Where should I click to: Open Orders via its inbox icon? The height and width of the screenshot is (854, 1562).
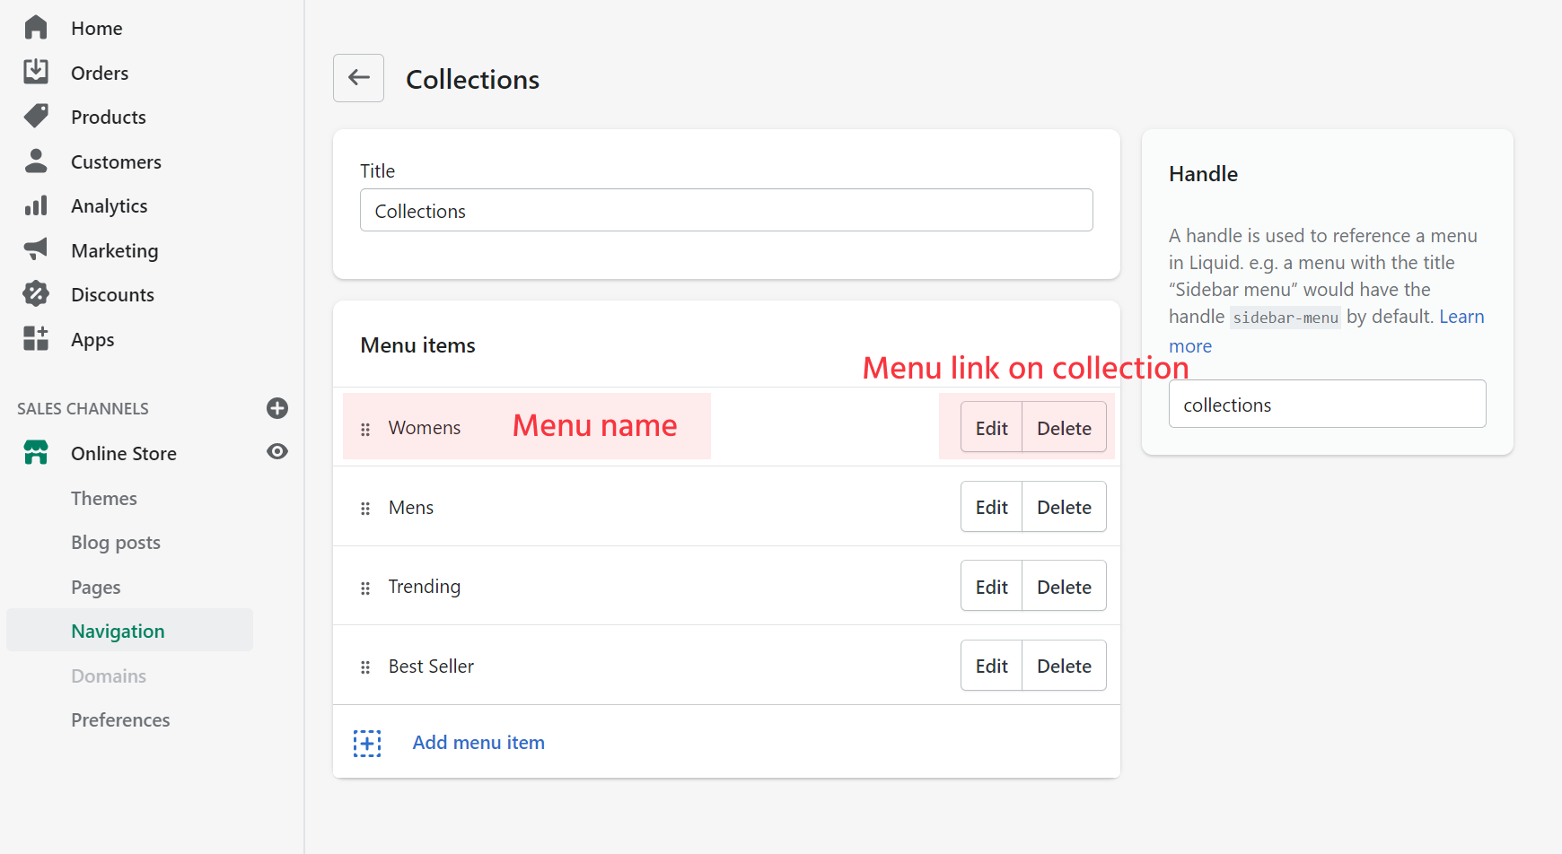tap(36, 72)
